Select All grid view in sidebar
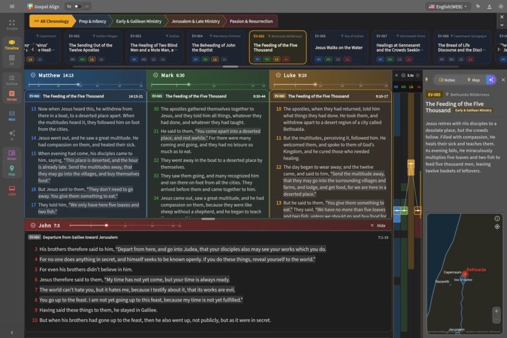The width and height of the screenshot is (507, 338). point(12,60)
